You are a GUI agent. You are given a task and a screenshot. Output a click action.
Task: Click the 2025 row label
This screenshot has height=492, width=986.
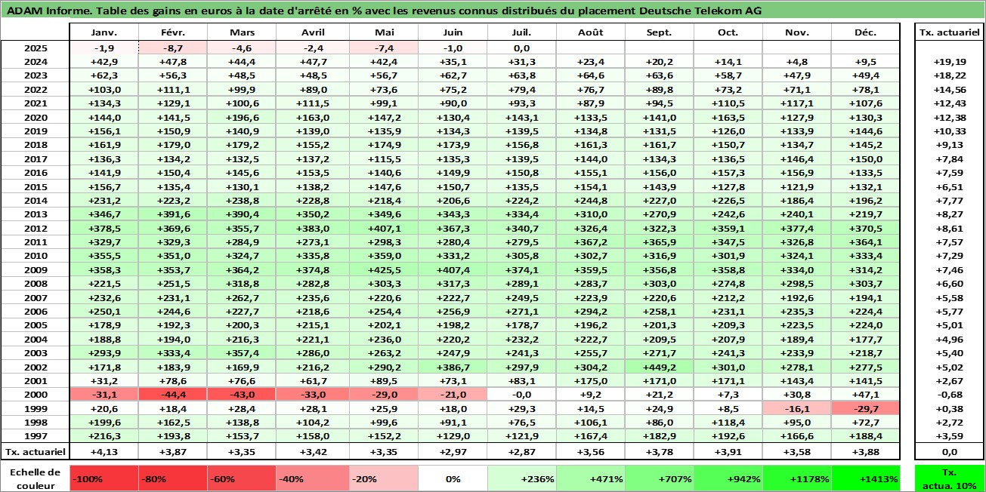coord(35,48)
